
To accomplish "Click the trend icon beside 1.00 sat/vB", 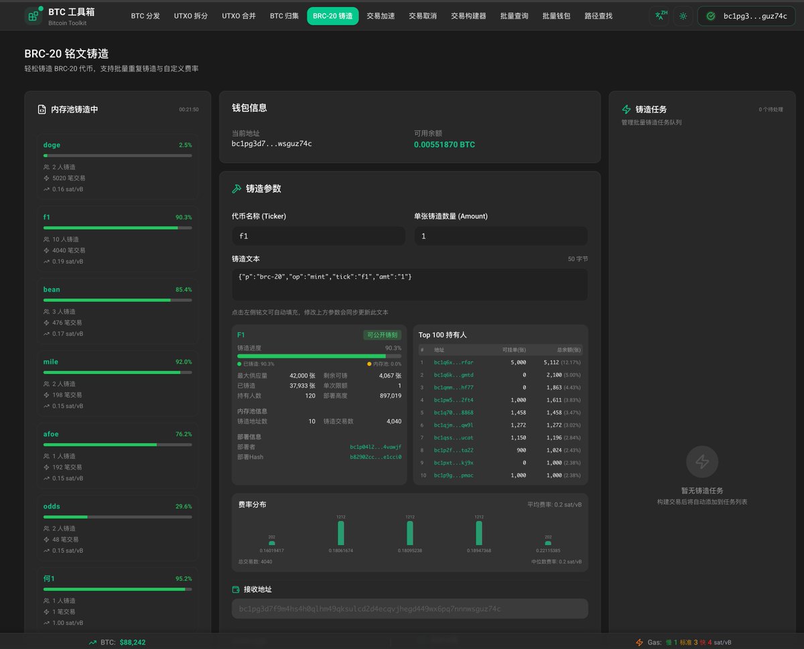I will coord(46,623).
